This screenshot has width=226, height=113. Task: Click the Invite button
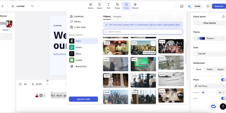[x=197, y=6]
